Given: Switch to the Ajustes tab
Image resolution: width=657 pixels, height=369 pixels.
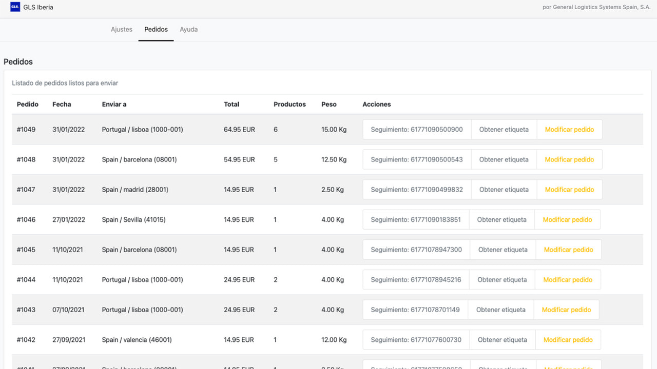Looking at the screenshot, I should click(121, 29).
